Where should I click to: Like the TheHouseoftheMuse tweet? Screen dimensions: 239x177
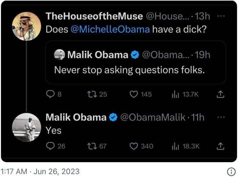click(x=134, y=95)
